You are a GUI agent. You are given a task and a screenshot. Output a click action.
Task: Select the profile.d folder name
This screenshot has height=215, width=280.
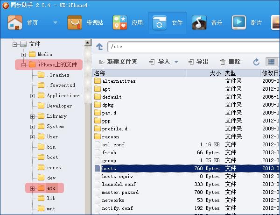[115, 129]
